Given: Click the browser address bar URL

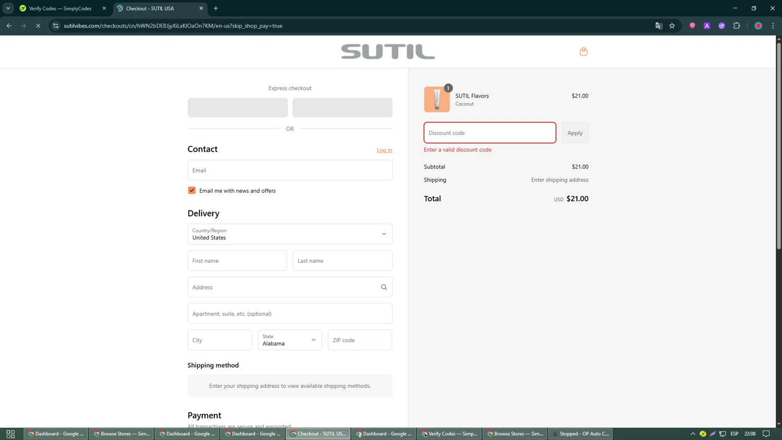Looking at the screenshot, I should (173, 26).
